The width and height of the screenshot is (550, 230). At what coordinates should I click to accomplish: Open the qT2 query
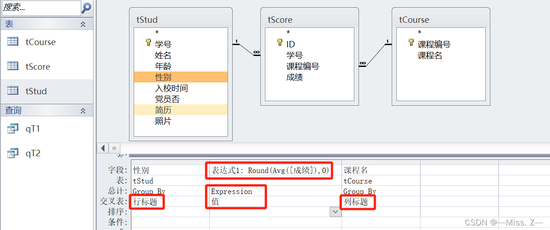pos(47,153)
